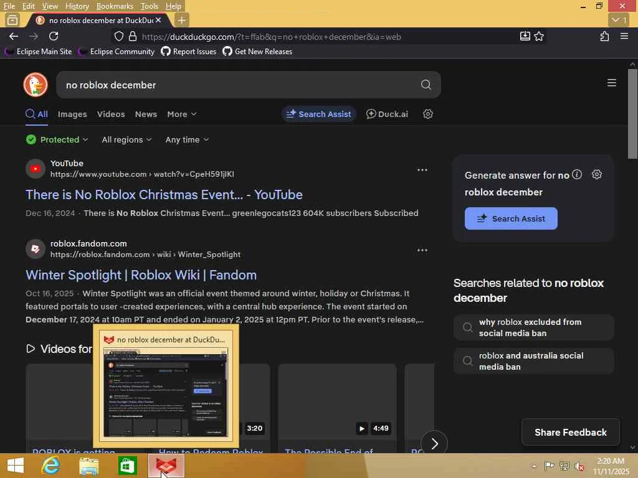Close the 'no roblox december' tab
This screenshot has height=478, width=638.
[x=158, y=20]
